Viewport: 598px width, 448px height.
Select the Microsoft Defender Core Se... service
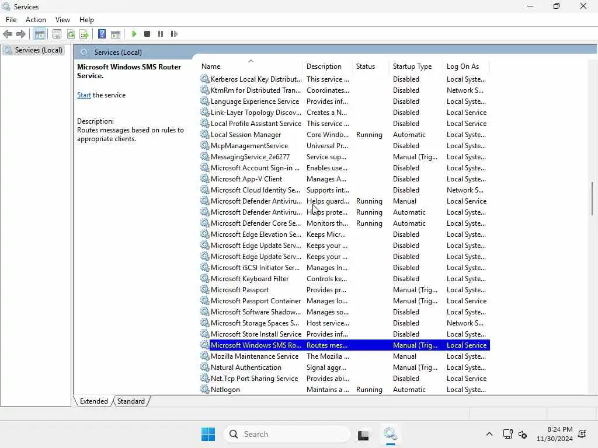[345, 223]
